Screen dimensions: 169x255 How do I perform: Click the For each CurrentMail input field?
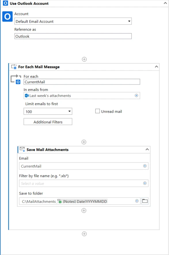click(x=82, y=82)
